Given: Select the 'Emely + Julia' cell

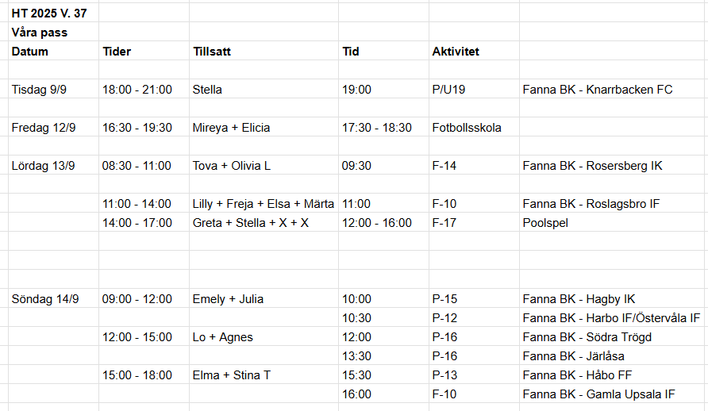Looking at the screenshot, I should (229, 299).
